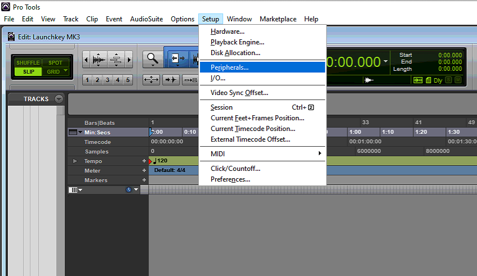Open the Track menu
The image size is (477, 276).
pos(70,19)
